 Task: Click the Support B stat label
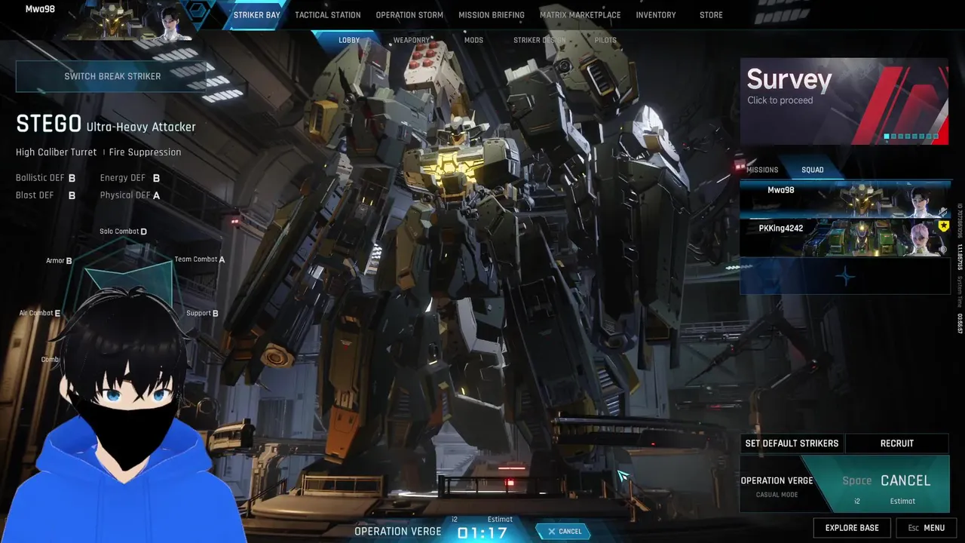tap(202, 313)
